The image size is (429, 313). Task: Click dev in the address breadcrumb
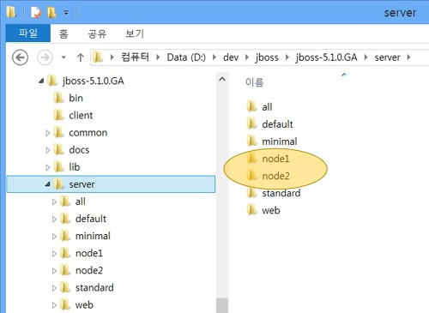point(231,57)
